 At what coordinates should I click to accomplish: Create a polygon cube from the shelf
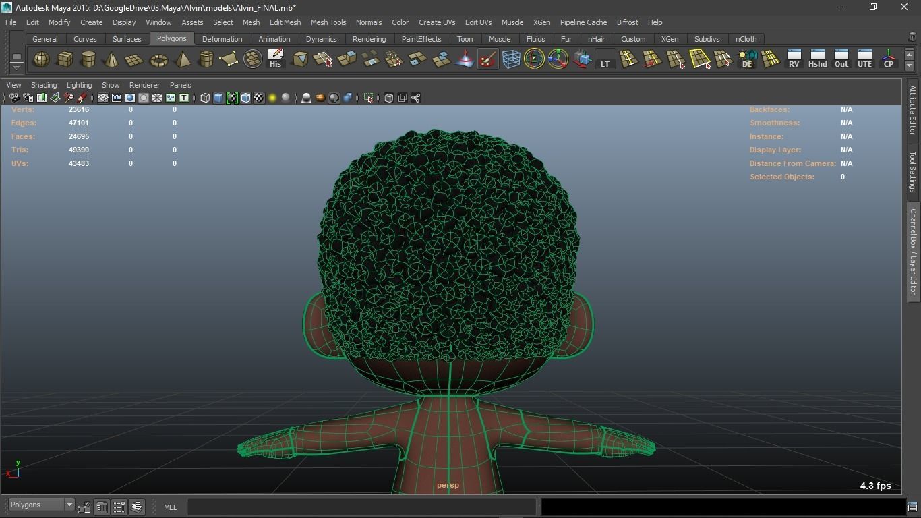pyautogui.click(x=65, y=59)
